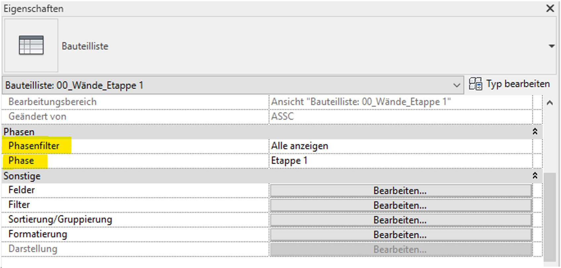
Task: Open the type selector for Bauteilliste views
Action: click(457, 85)
